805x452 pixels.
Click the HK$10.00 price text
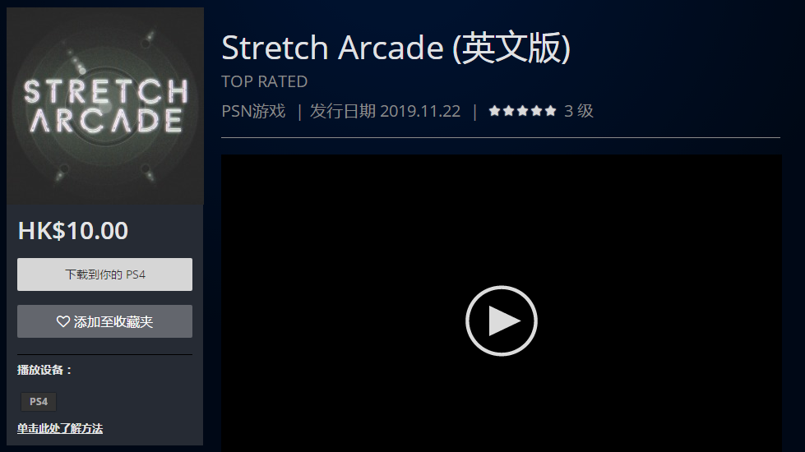[x=73, y=231]
